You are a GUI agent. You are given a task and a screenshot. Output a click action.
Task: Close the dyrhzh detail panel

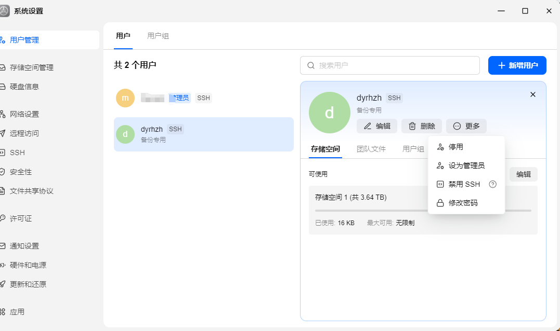(x=533, y=94)
